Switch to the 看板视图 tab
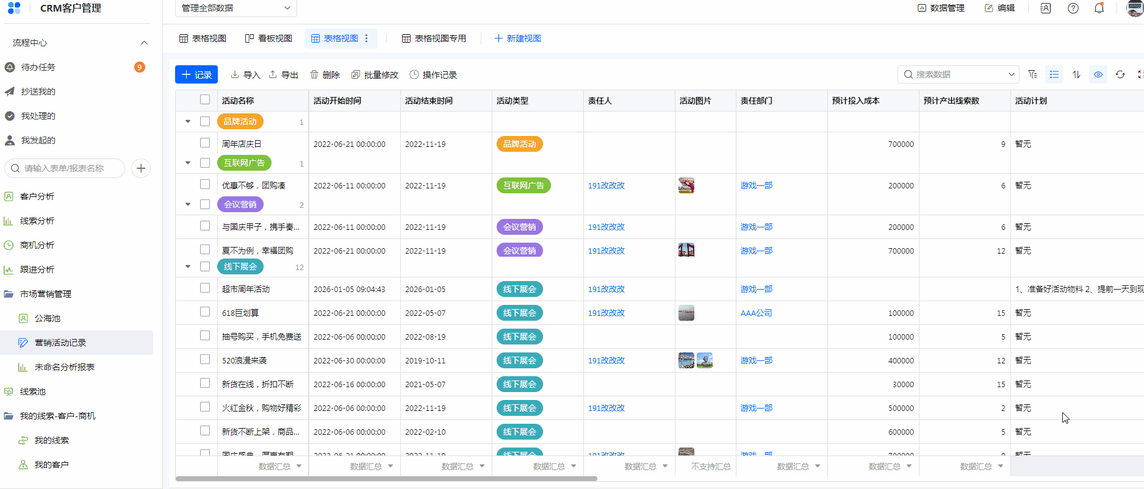The image size is (1144, 489). click(x=268, y=38)
